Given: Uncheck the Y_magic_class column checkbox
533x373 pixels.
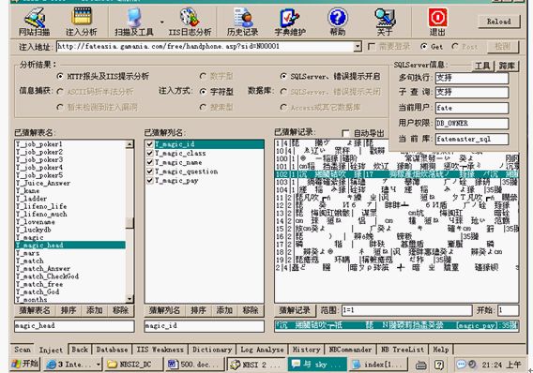Looking at the screenshot, I should (149, 153).
